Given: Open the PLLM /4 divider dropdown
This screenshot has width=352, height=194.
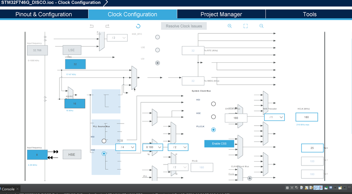Looking at the screenshot, I should [126, 147].
